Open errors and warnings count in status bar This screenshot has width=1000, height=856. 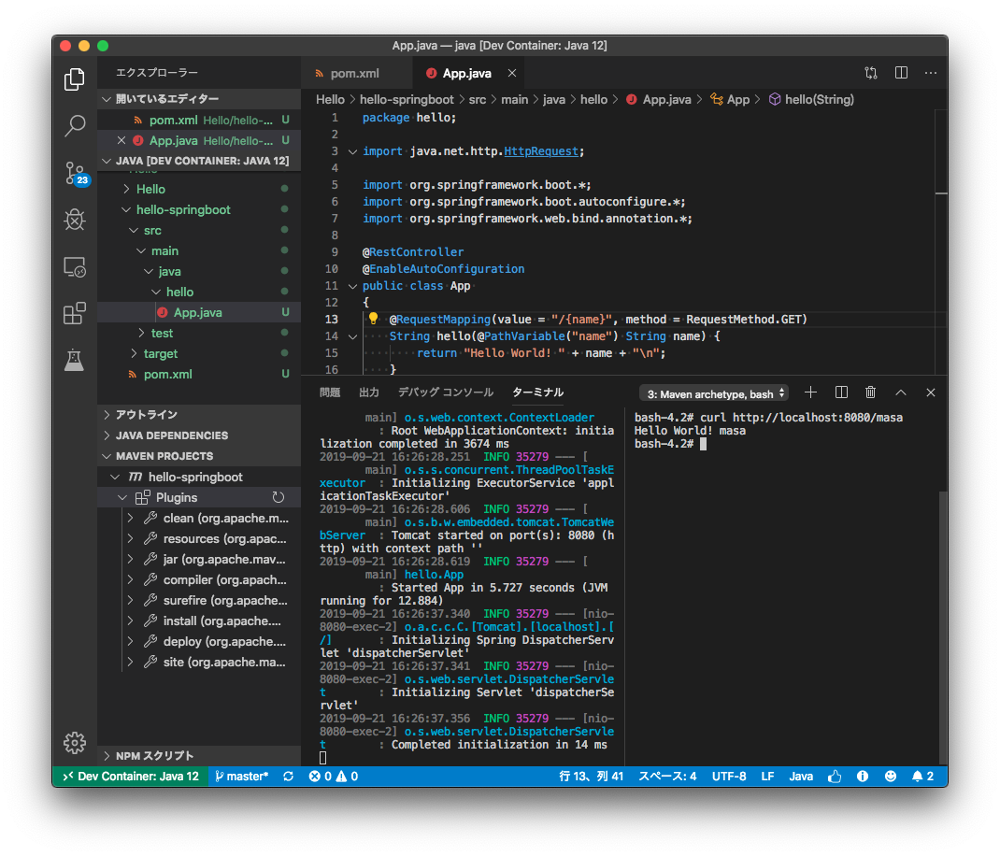pyautogui.click(x=333, y=777)
